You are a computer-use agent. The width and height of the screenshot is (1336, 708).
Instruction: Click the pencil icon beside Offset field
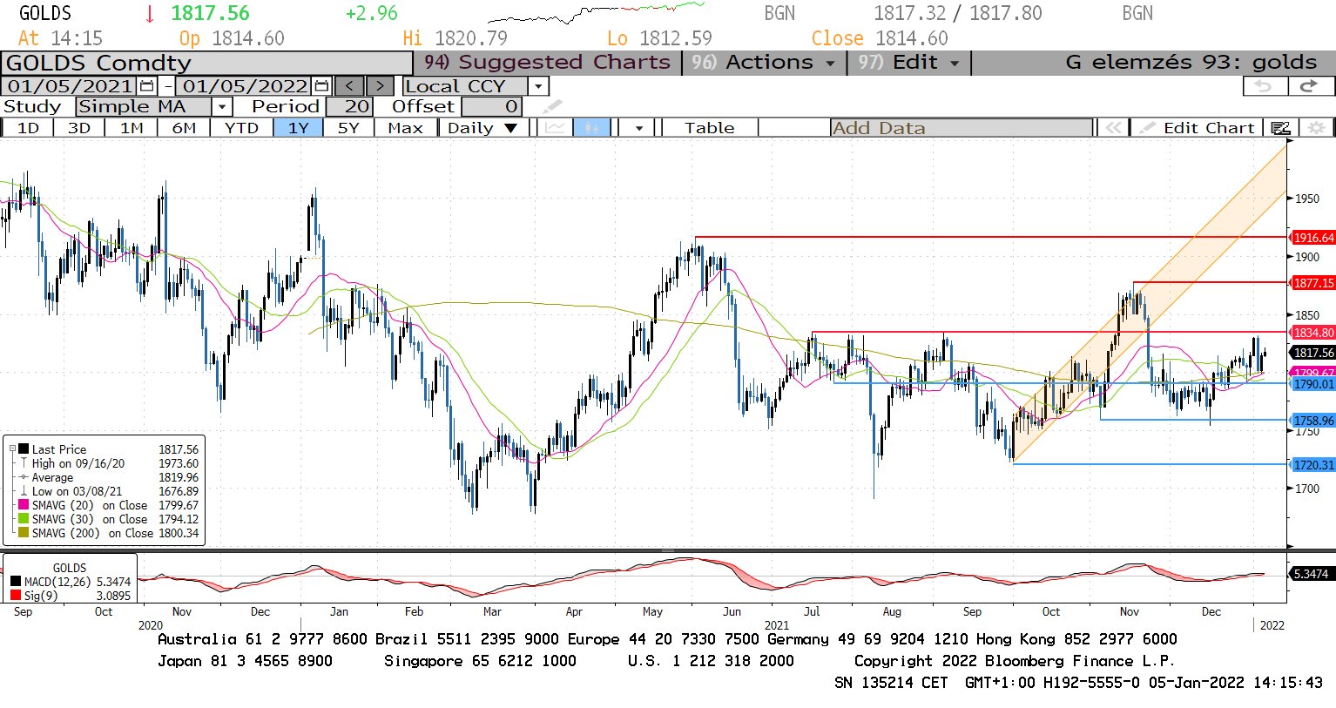click(x=552, y=107)
